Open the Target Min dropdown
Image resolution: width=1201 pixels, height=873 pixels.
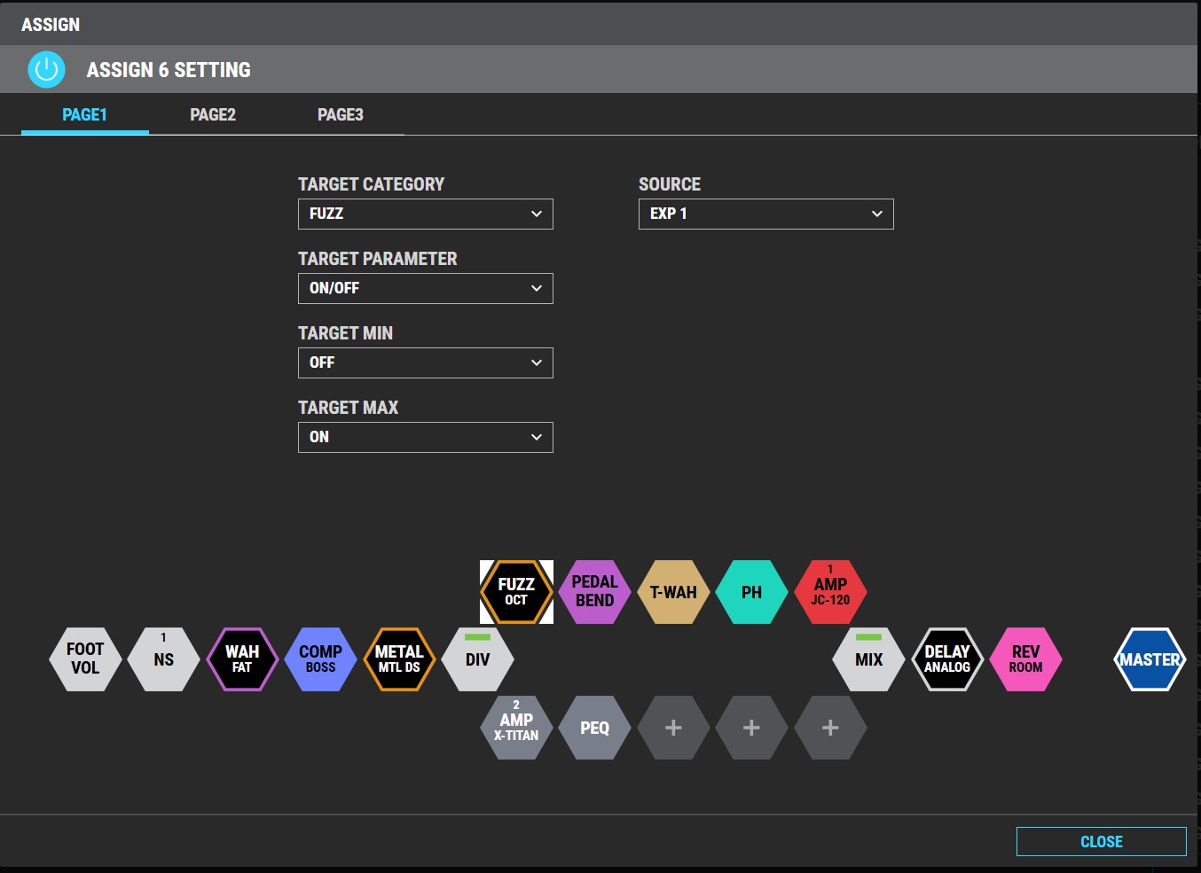[425, 362]
